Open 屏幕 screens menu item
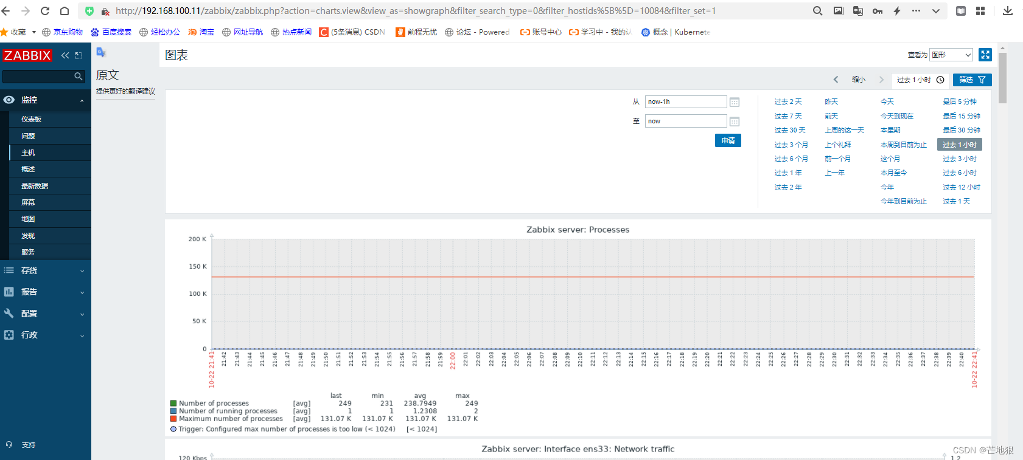This screenshot has height=460, width=1023. (50, 202)
